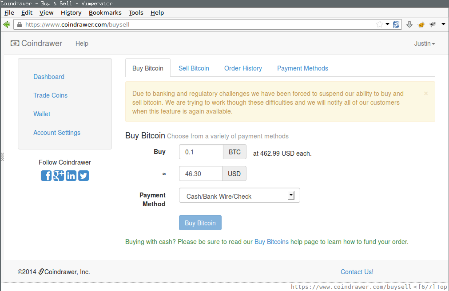Click the blue Buy Bitcoin submit button
Image resolution: width=449 pixels, height=291 pixels.
click(200, 223)
